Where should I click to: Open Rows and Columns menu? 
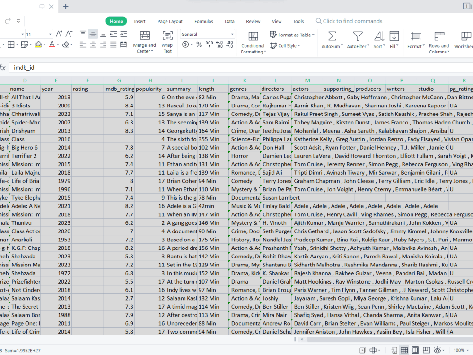tap(439, 42)
